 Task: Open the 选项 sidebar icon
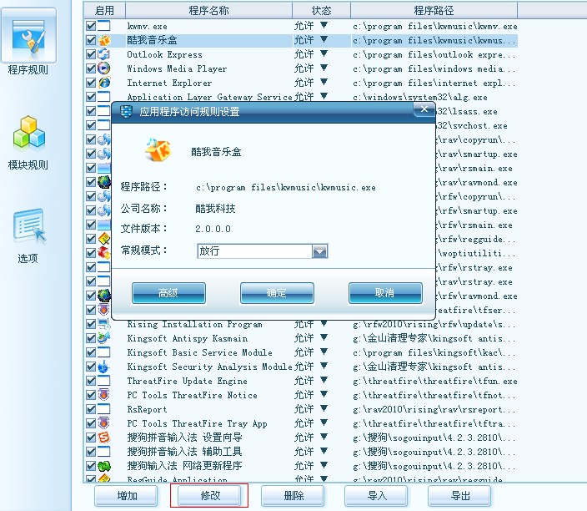click(x=29, y=225)
